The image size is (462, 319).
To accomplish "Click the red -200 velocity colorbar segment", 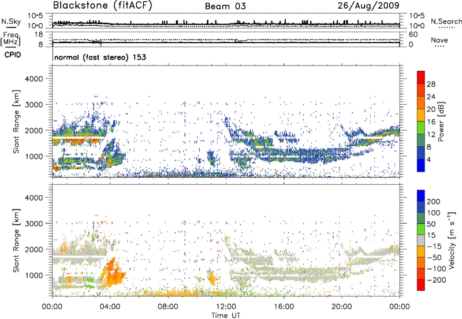I will point(421,285).
